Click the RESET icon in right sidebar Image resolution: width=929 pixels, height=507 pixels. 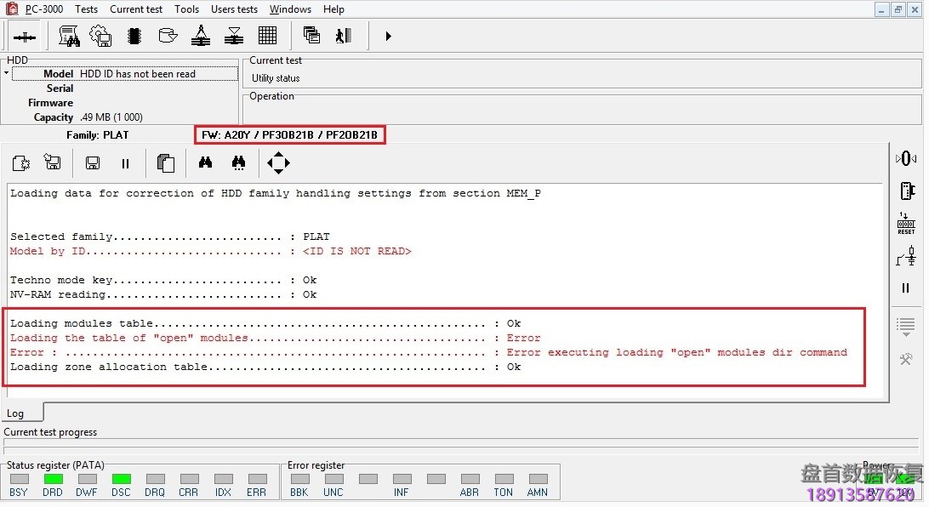pos(906,223)
